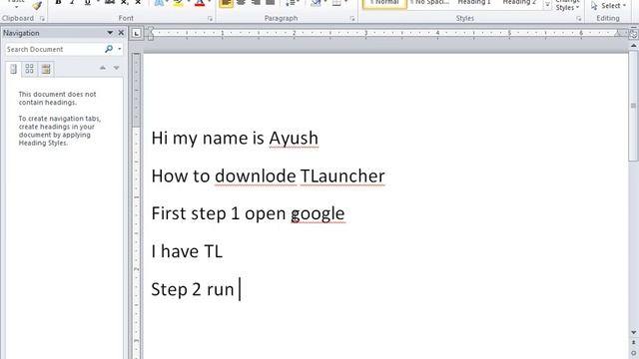Open Navigation pane options dropdown arrow
639x359 pixels.
(x=110, y=33)
